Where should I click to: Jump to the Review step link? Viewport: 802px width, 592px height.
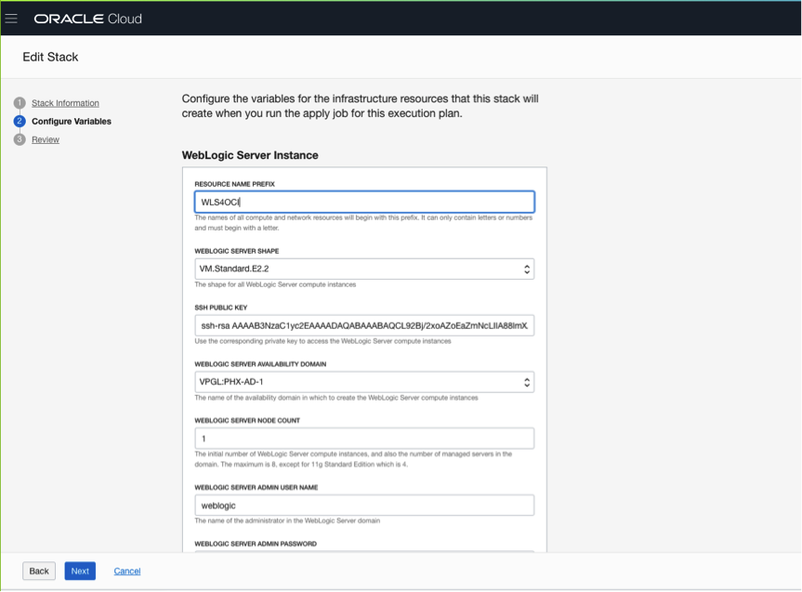pyautogui.click(x=46, y=139)
